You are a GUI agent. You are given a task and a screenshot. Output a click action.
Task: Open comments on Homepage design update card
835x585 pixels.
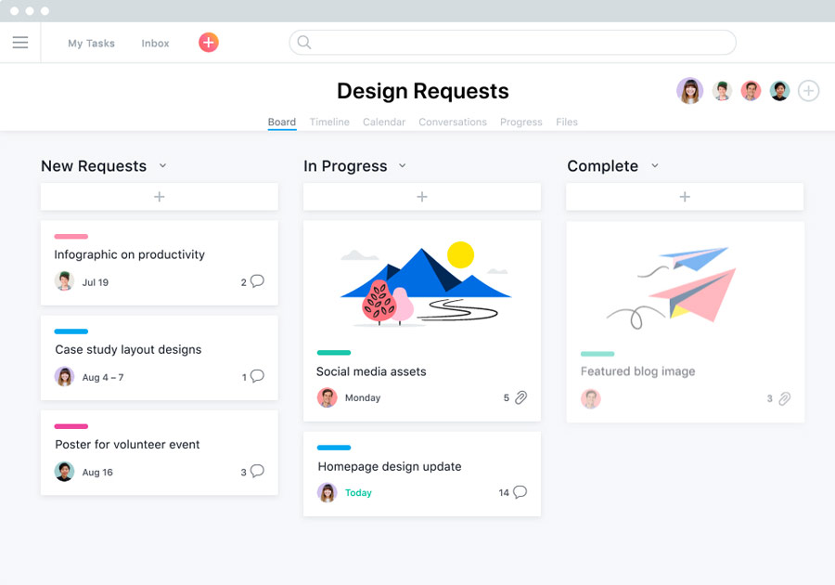[x=520, y=492]
